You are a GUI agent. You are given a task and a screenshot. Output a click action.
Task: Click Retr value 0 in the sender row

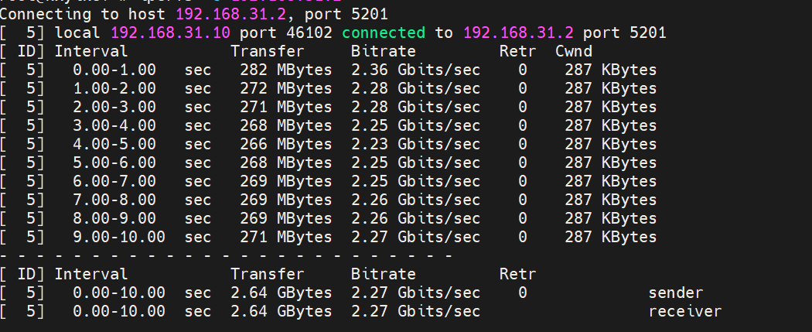pyautogui.click(x=523, y=293)
